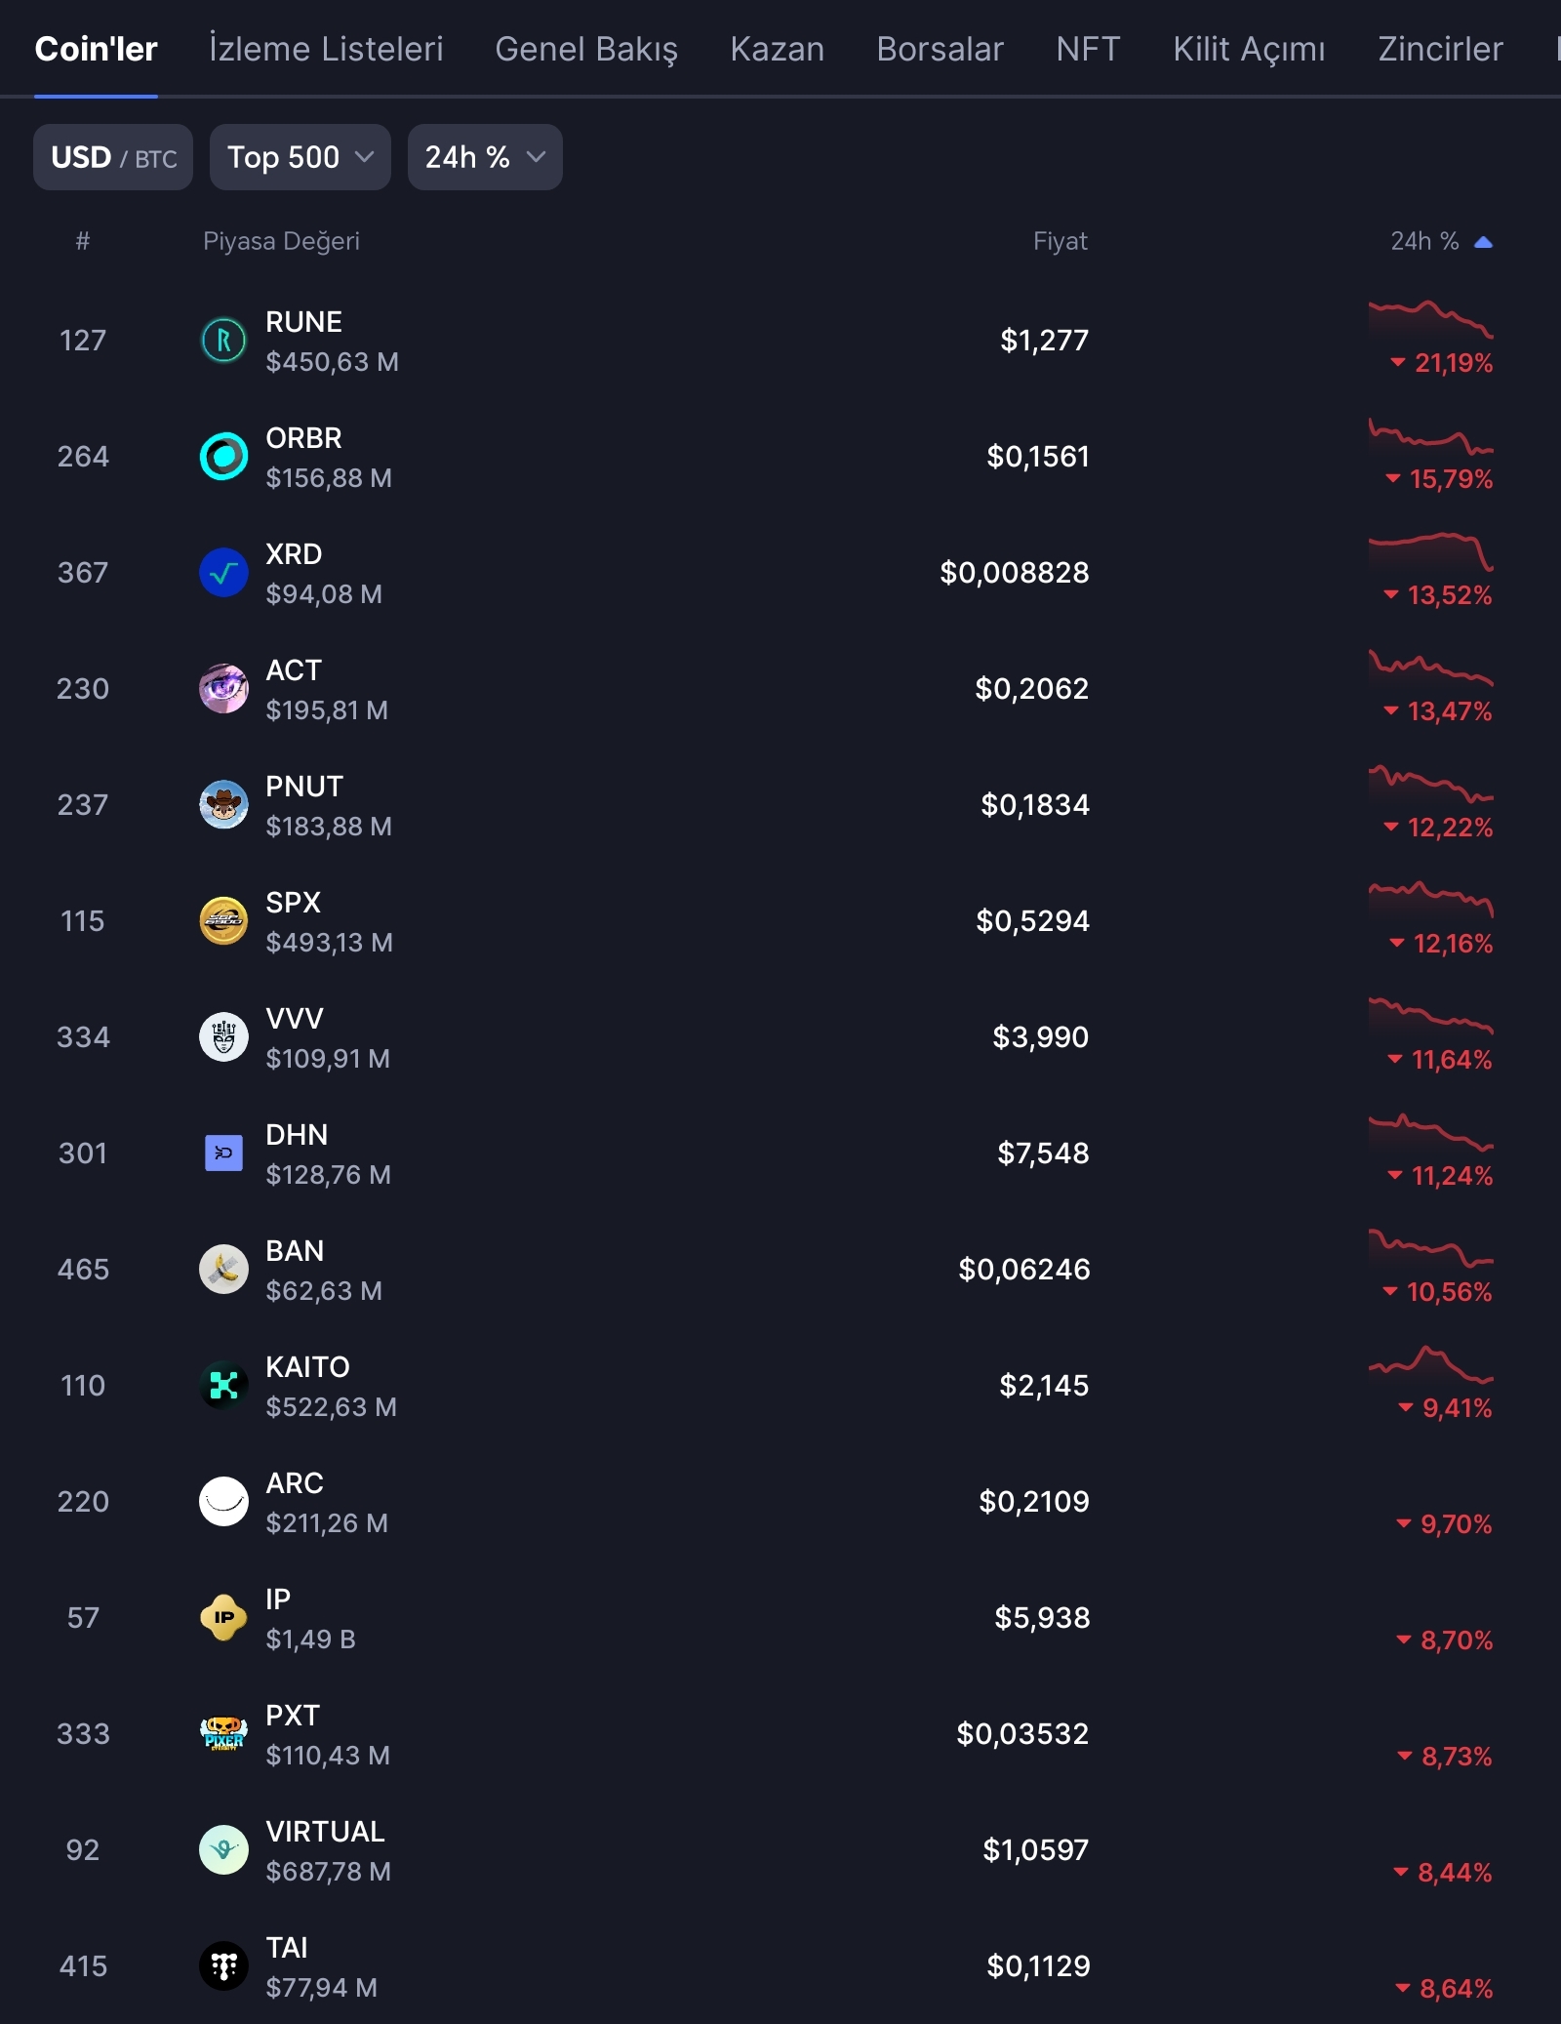
Task: Click the SPX gold coin icon
Action: point(223,921)
